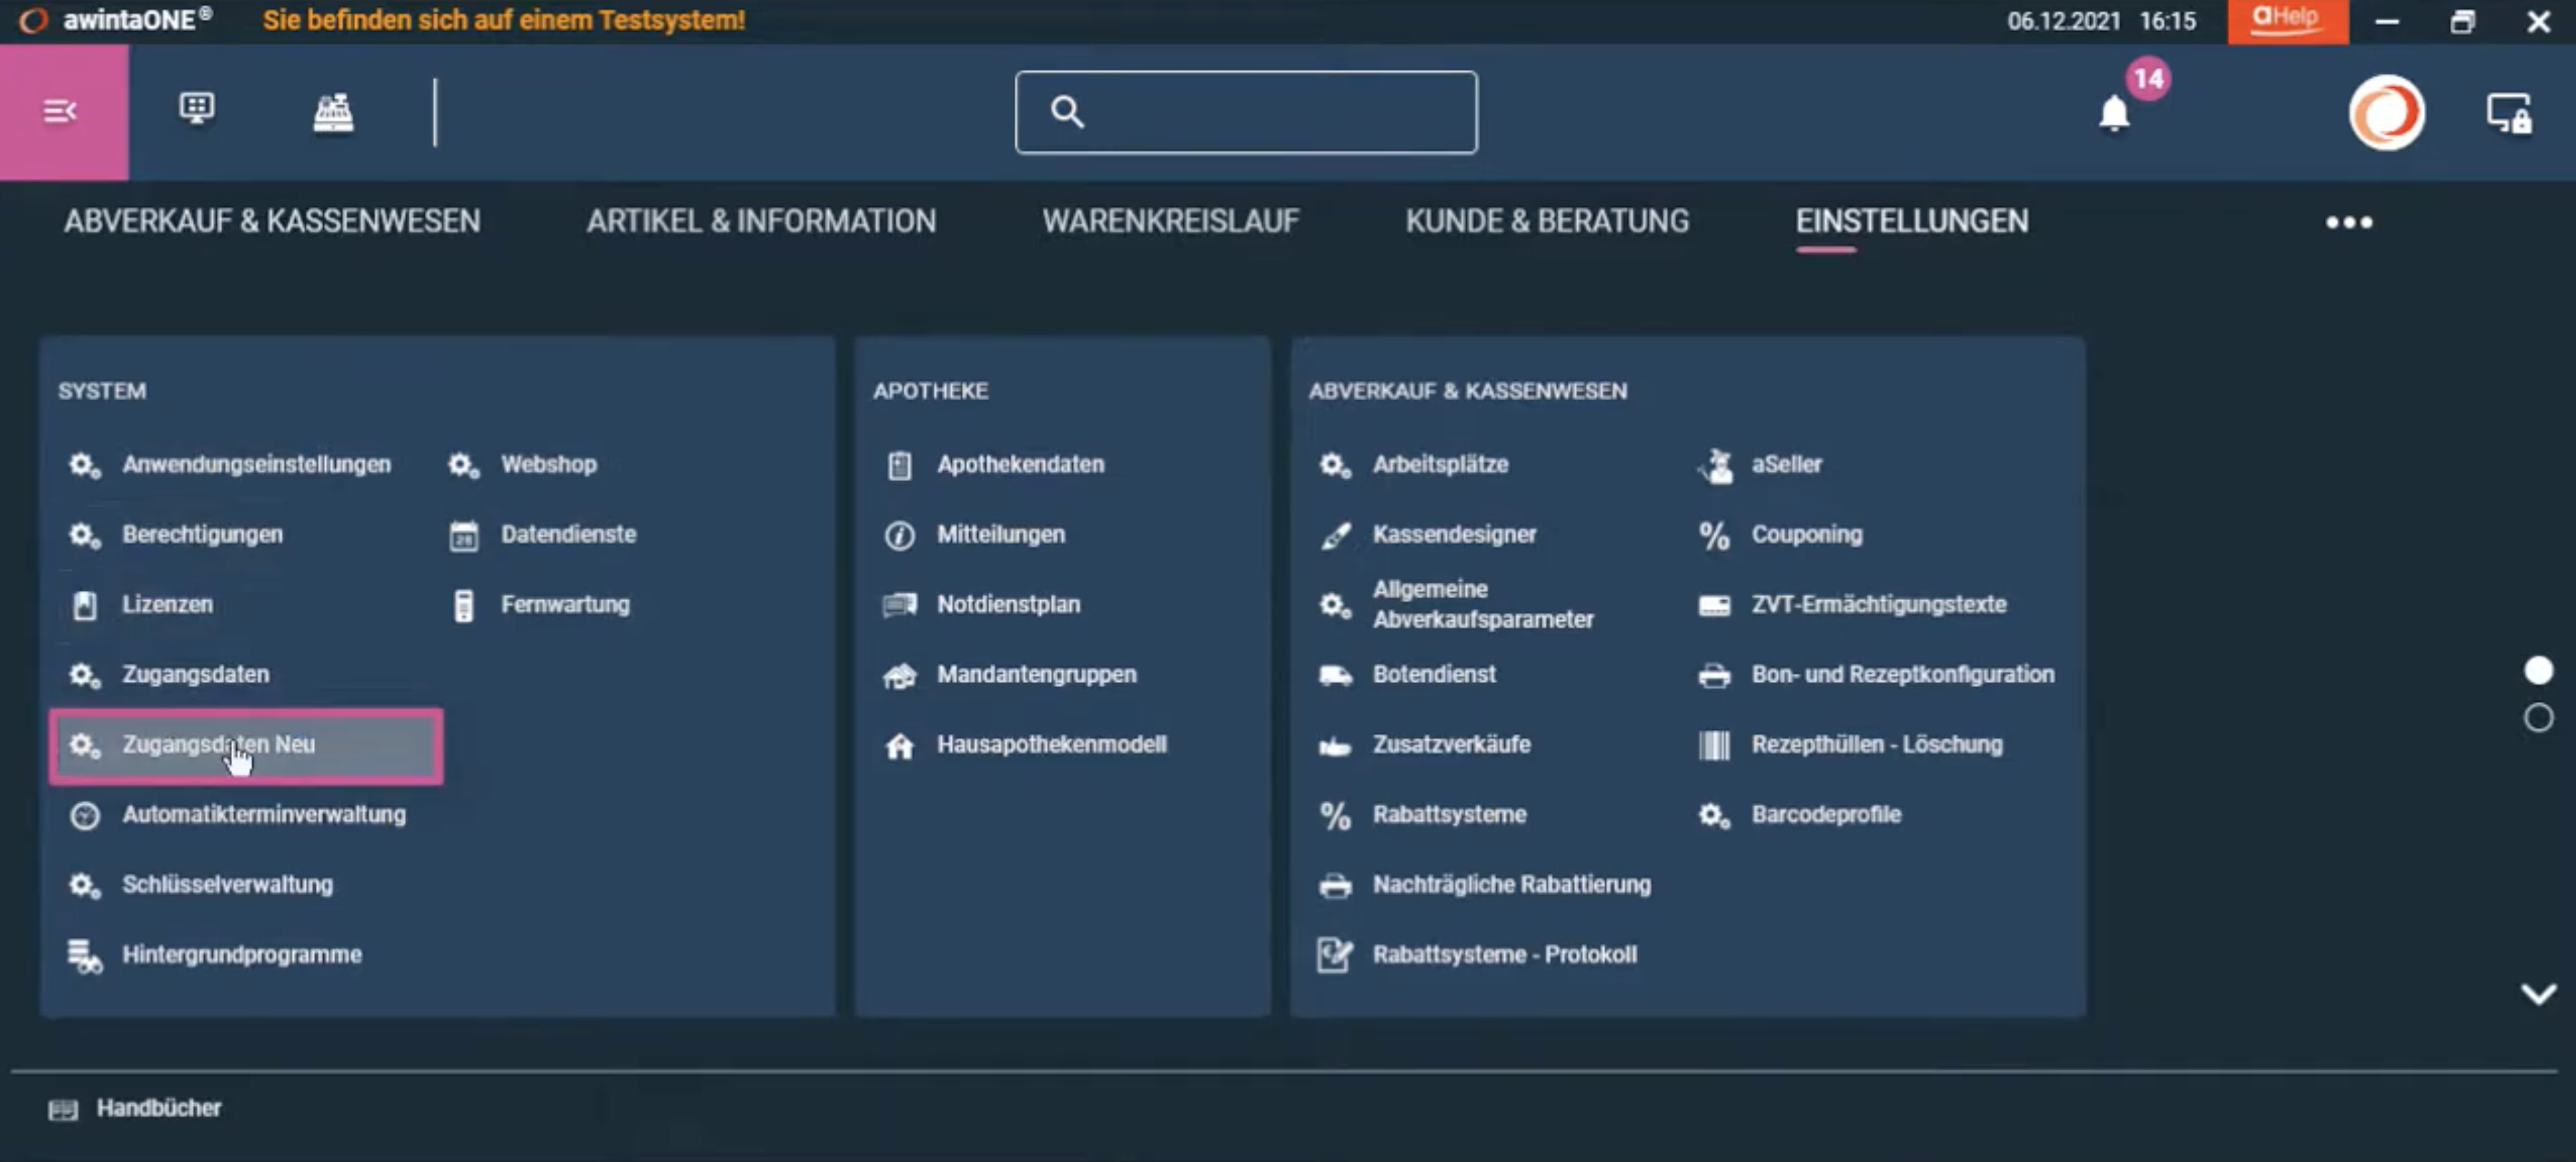The image size is (2576, 1162).
Task: Open the cash register icon in toolbar
Action: 333,112
